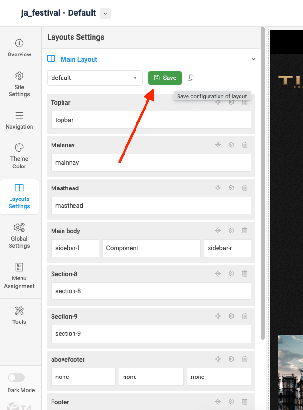The width and height of the screenshot is (303, 410).
Task: Open settings gear for Masthead row
Action: [x=231, y=188]
